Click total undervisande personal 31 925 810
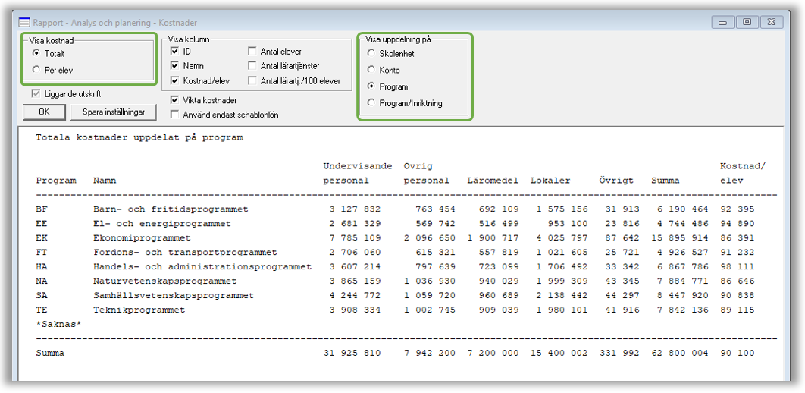Image resolution: width=805 pixels, height=393 pixels. pos(352,354)
